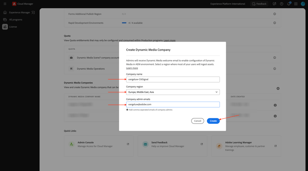Click the Send Feedback envelope icon

click(x=145, y=144)
